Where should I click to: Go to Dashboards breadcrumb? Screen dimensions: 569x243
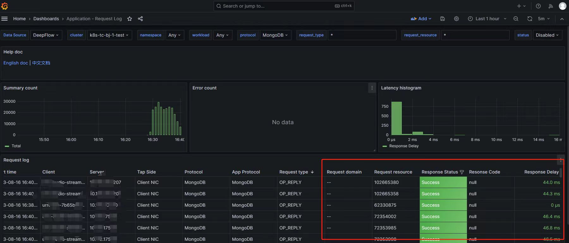46,19
